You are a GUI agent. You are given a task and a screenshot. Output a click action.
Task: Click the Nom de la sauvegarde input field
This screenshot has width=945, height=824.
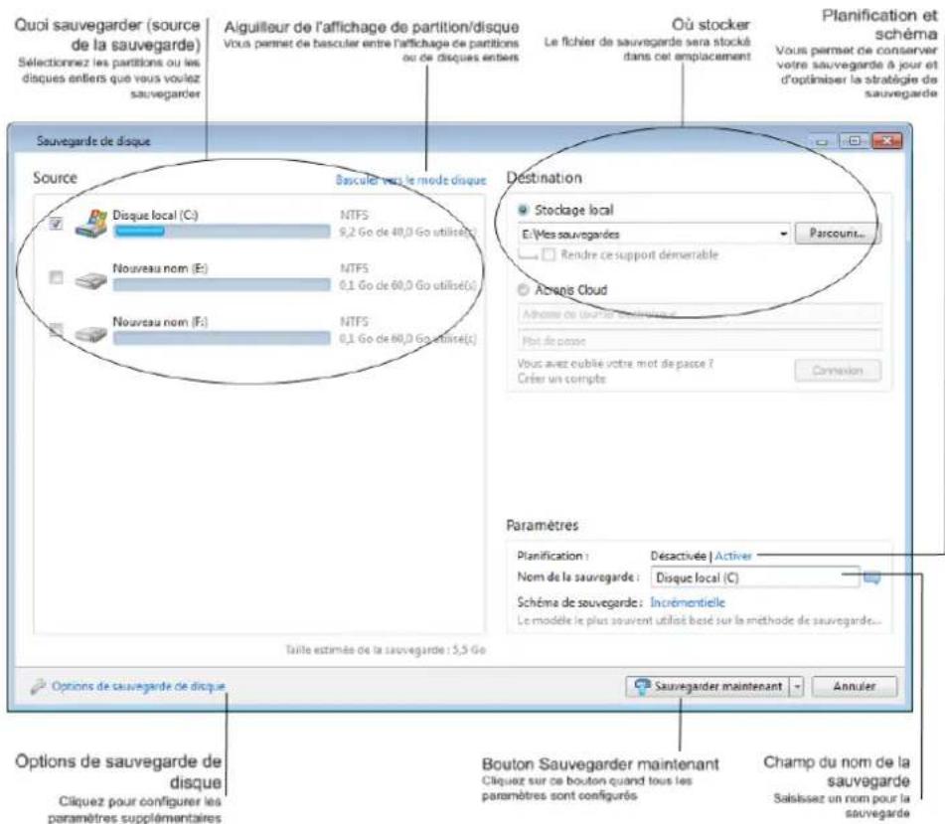pos(755,577)
